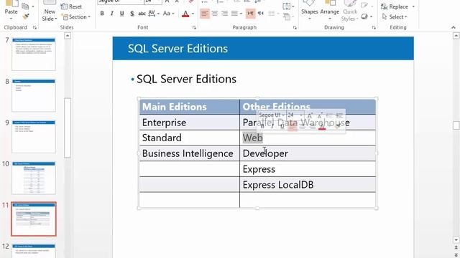Image resolution: width=460 pixels, height=258 pixels.
Task: Select slide 7 thumbnail
Action: click(34, 54)
